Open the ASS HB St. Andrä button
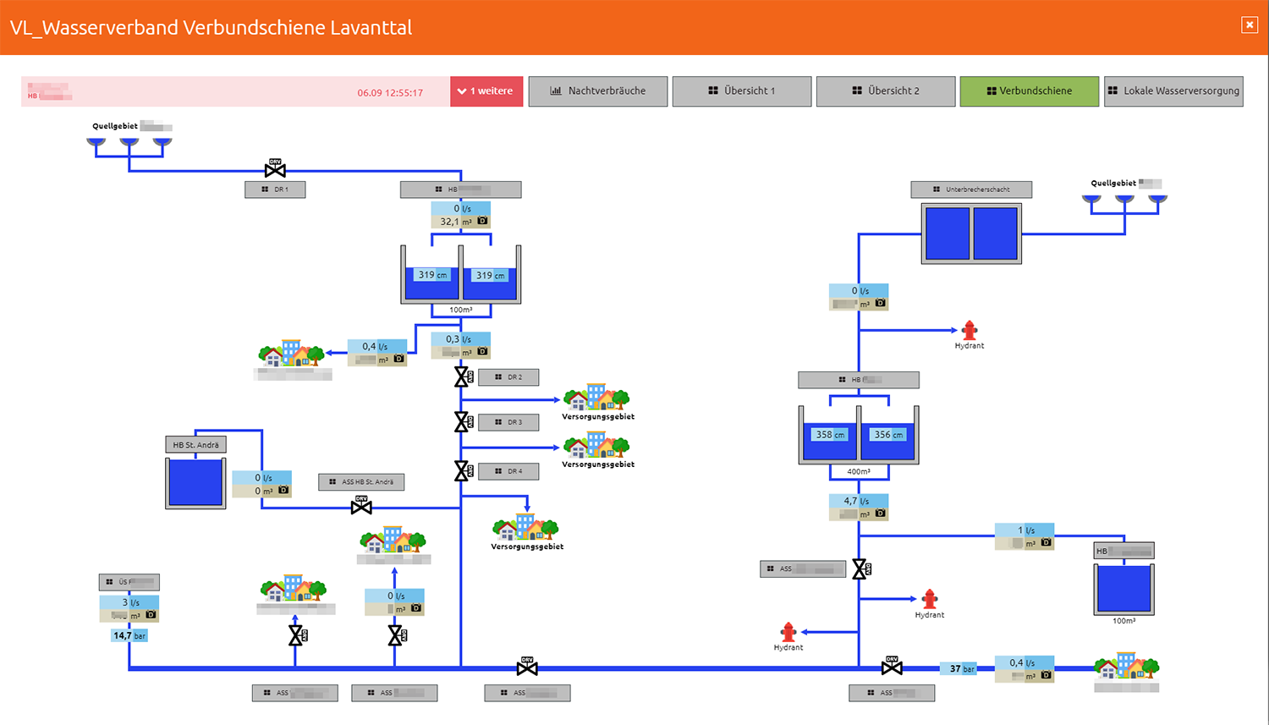Viewport: 1269px width, 725px height. [x=361, y=482]
